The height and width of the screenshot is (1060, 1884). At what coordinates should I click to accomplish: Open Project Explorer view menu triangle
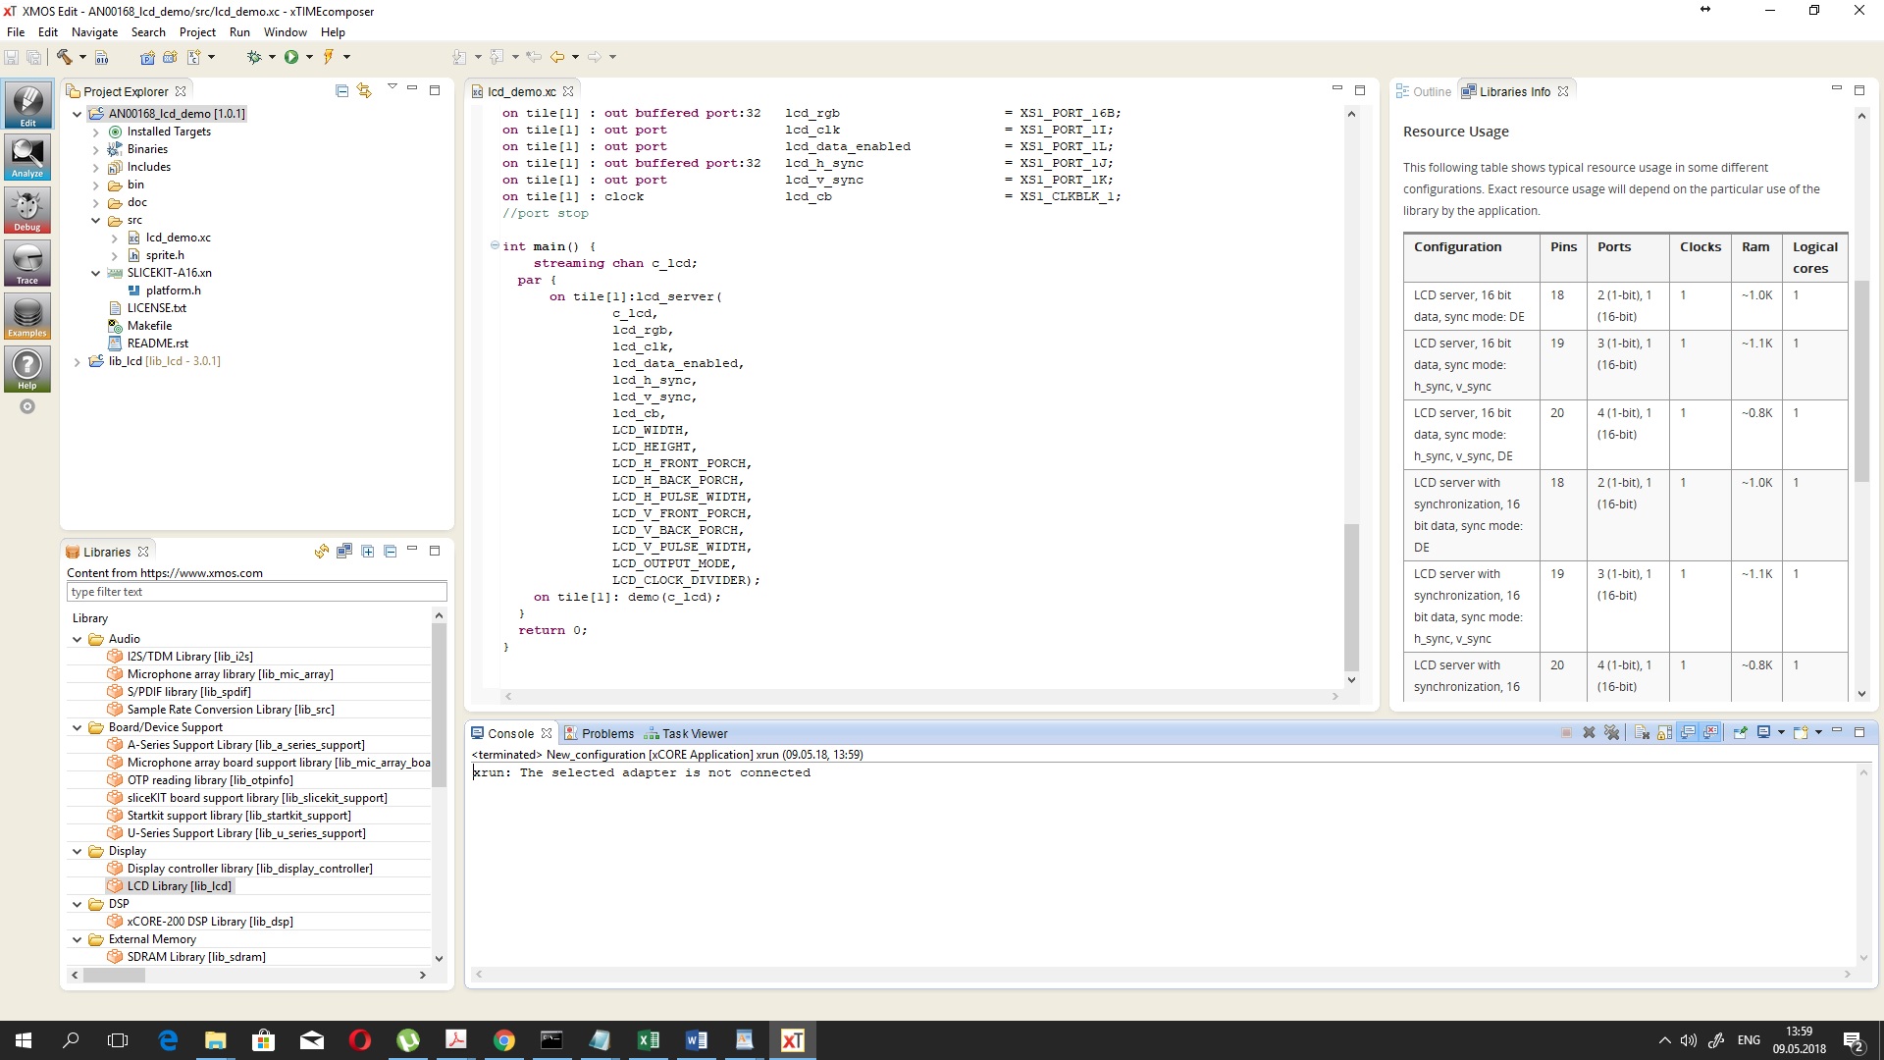(392, 88)
